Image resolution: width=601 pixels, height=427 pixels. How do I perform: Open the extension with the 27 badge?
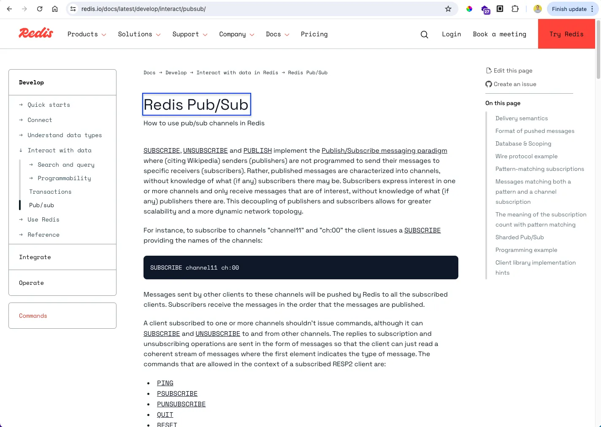pyautogui.click(x=485, y=9)
